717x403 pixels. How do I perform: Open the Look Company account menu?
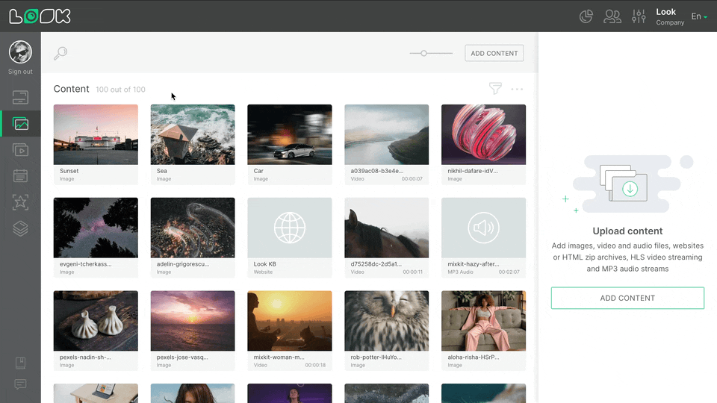pyautogui.click(x=669, y=16)
